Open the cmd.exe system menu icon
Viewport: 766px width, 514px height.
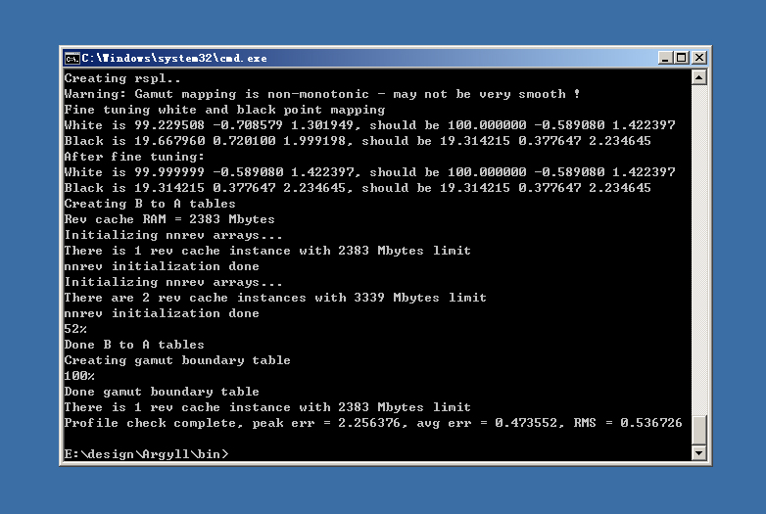click(x=72, y=58)
